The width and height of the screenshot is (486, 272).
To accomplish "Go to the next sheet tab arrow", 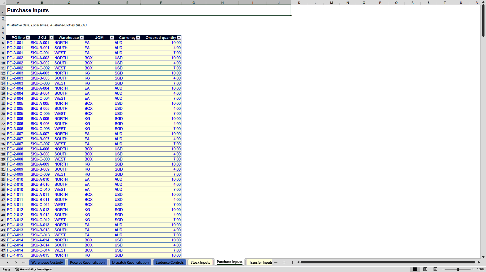I will 16,262.
